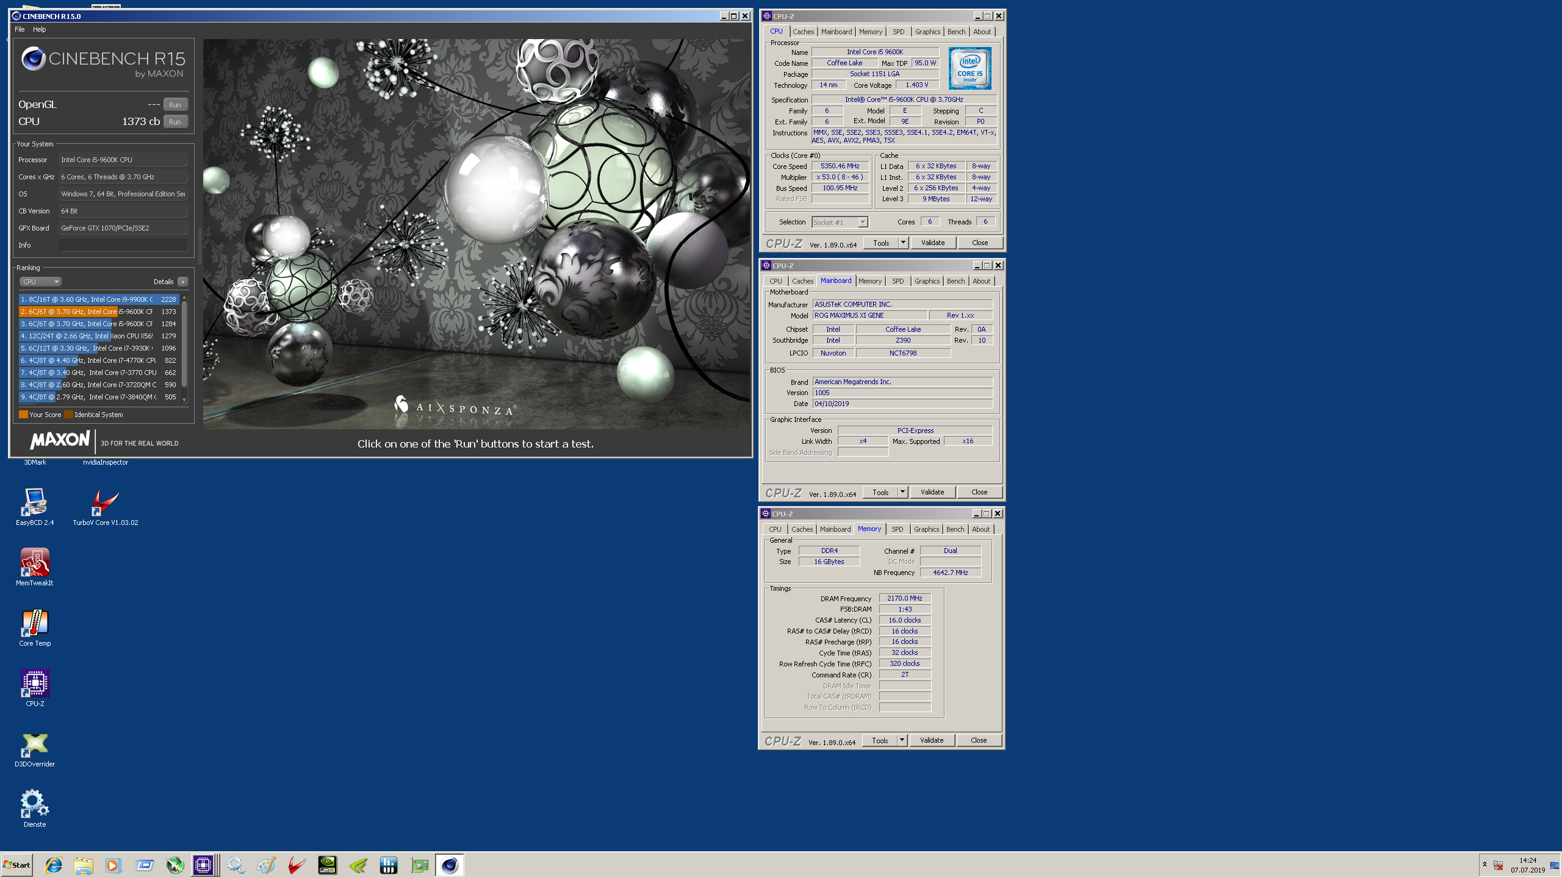
Task: Click the DRAM Frequency value 2170.0 MHz
Action: [x=905, y=598]
